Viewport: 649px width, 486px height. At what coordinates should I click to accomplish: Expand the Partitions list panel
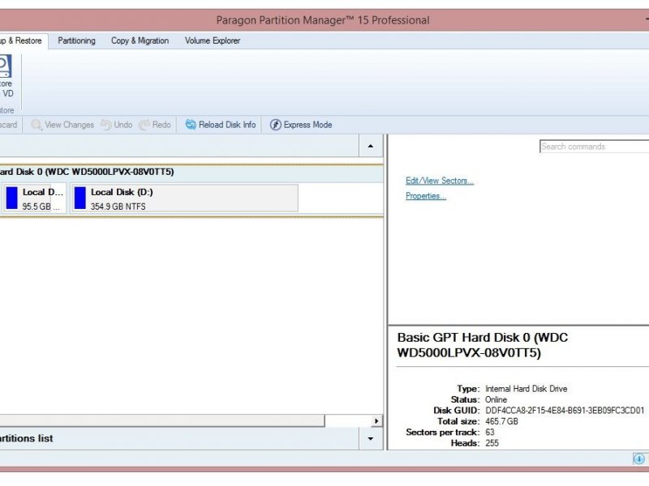tap(371, 438)
